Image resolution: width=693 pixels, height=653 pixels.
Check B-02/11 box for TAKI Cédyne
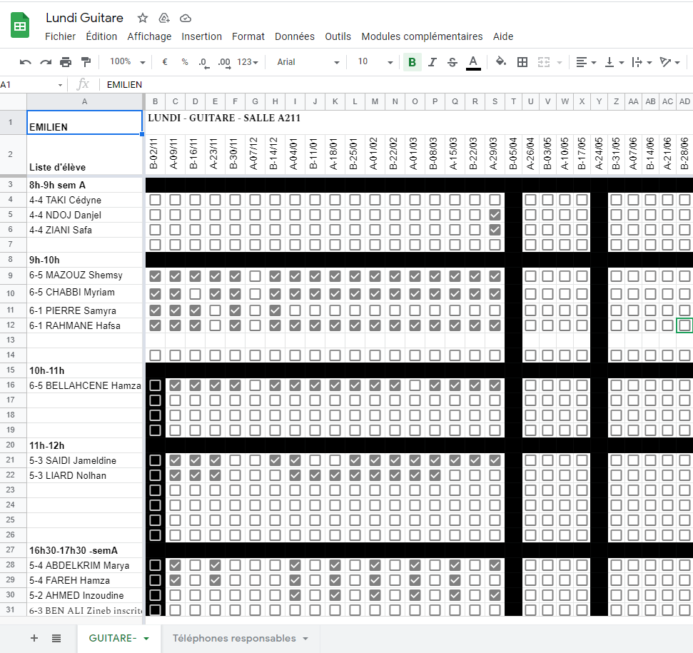click(x=155, y=200)
